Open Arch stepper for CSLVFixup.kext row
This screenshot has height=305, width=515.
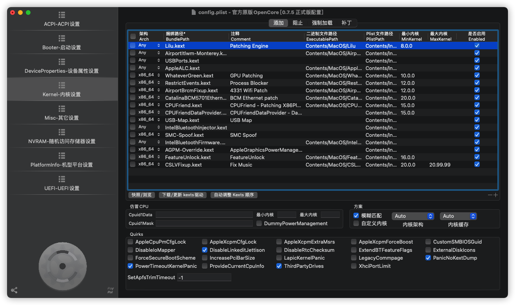158,165
